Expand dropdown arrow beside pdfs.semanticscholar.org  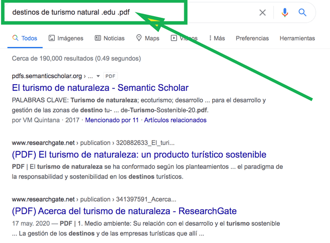98,76
